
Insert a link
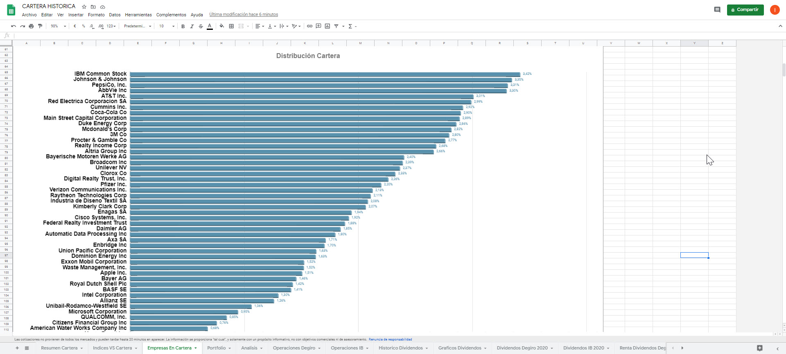tap(309, 26)
